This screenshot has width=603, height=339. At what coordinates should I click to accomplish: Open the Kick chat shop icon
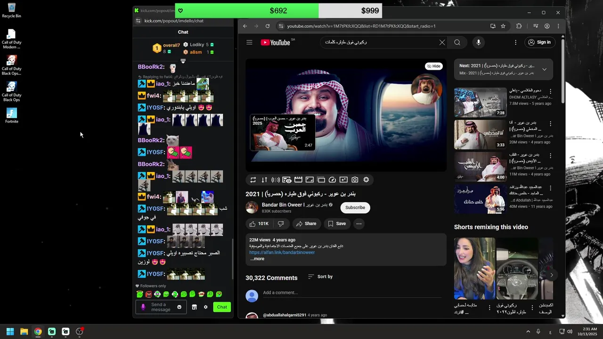click(x=194, y=307)
